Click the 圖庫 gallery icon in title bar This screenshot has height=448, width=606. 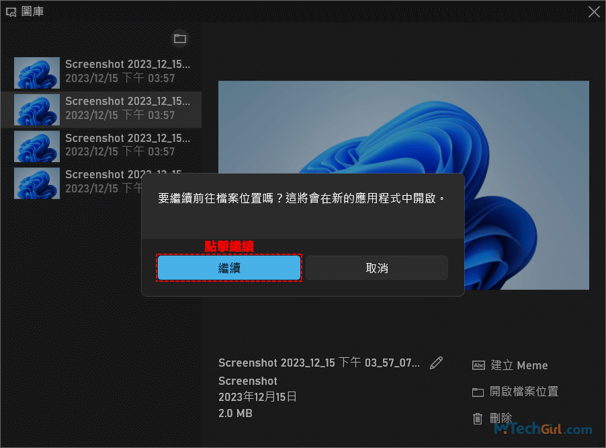(x=11, y=11)
